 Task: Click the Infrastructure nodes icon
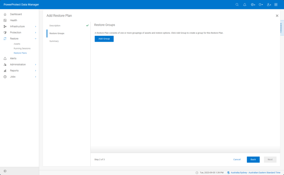[4, 26]
